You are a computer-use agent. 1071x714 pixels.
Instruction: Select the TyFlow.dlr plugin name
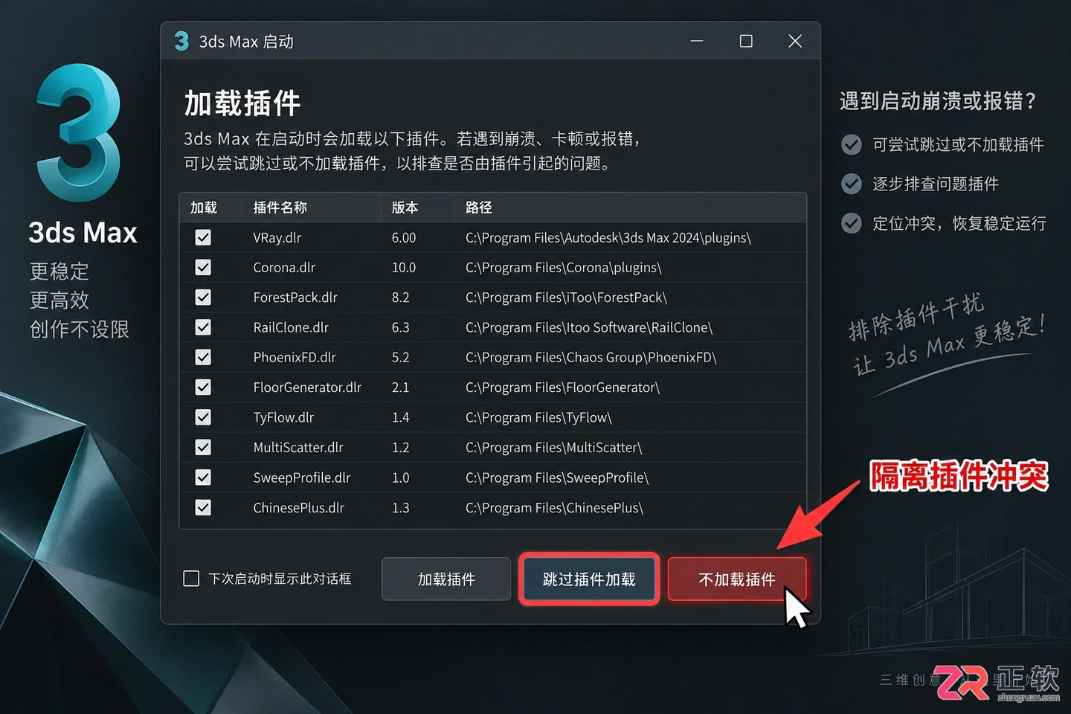click(x=283, y=417)
